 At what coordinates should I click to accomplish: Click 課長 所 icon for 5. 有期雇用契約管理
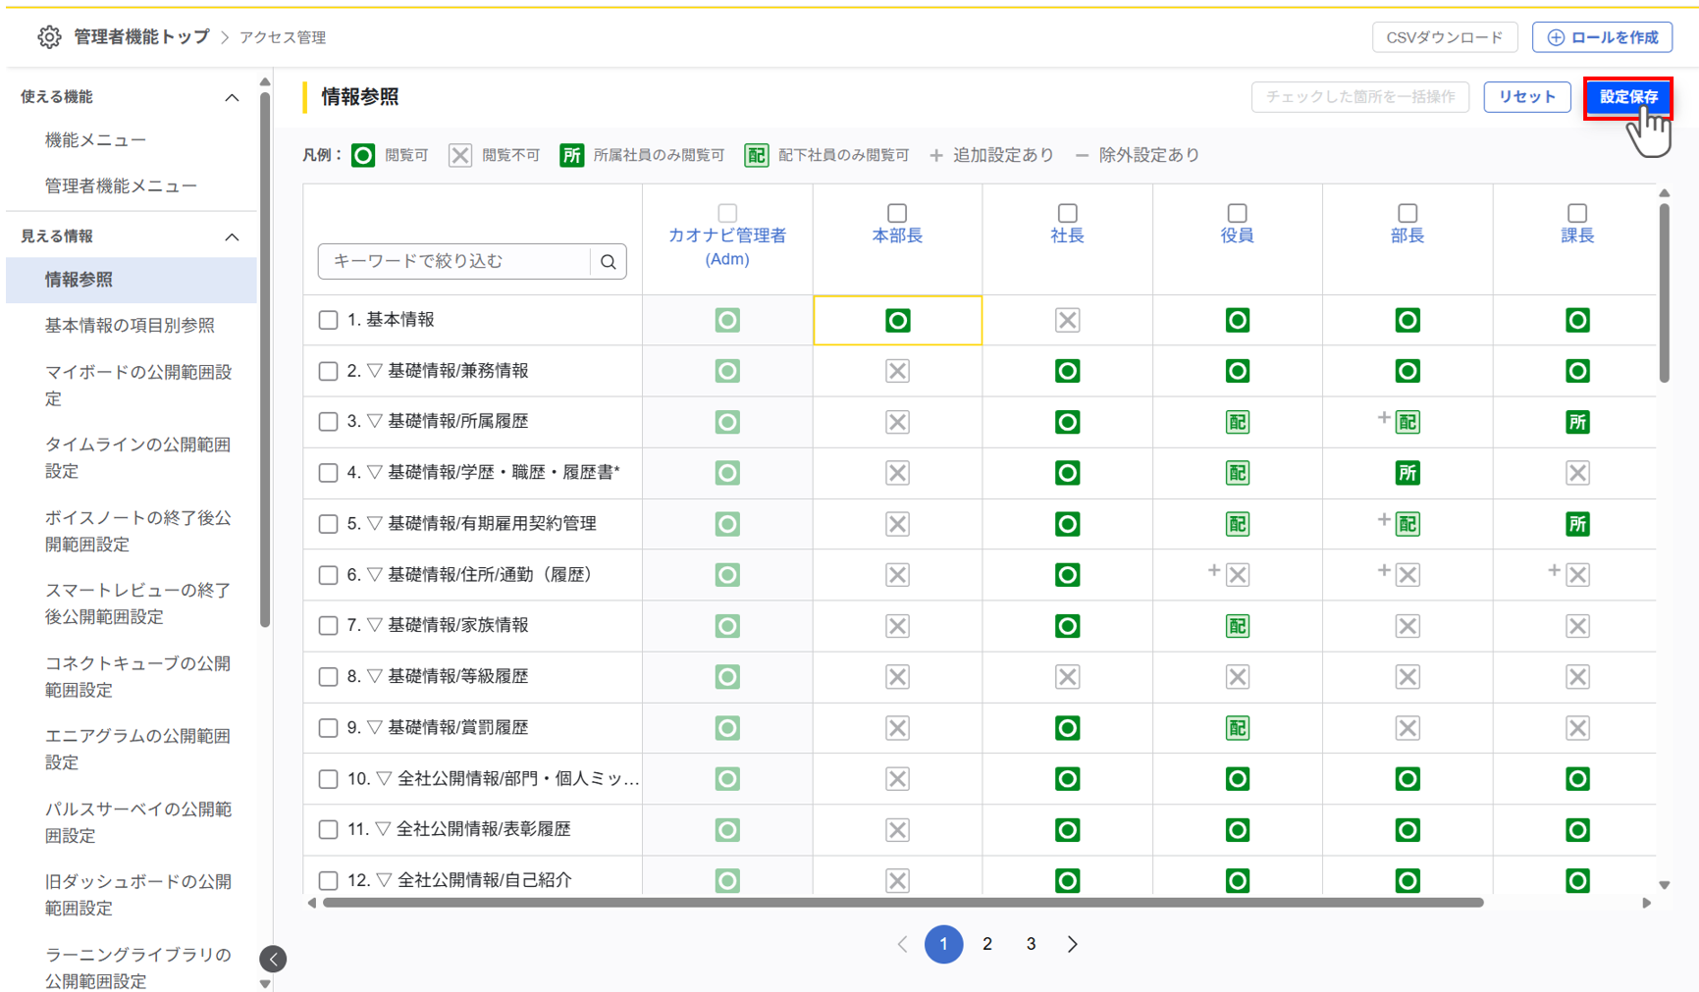[1577, 524]
